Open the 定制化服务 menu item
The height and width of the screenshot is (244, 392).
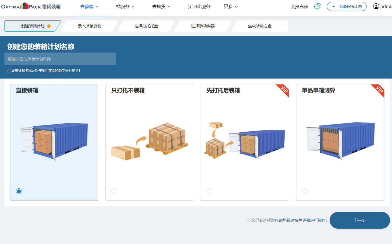[199, 6]
